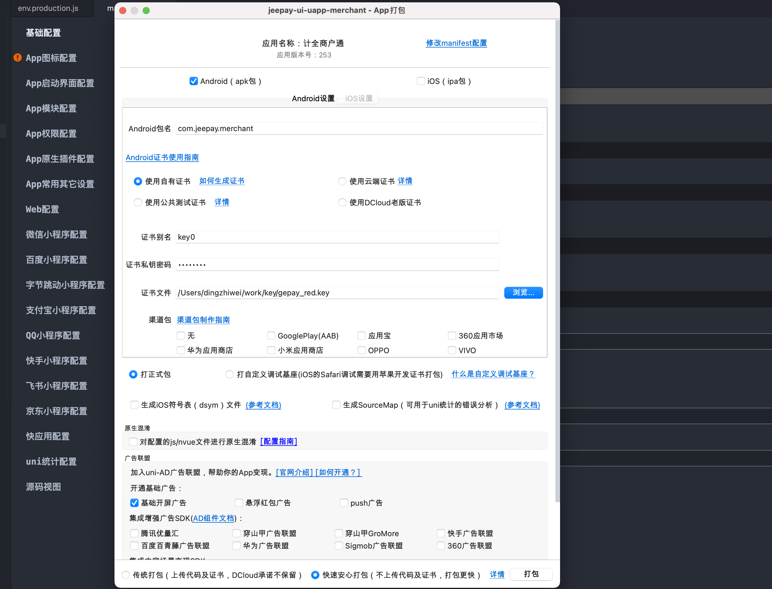
Task: Uncheck 基础开屏广告 checkbox
Action: coord(134,503)
